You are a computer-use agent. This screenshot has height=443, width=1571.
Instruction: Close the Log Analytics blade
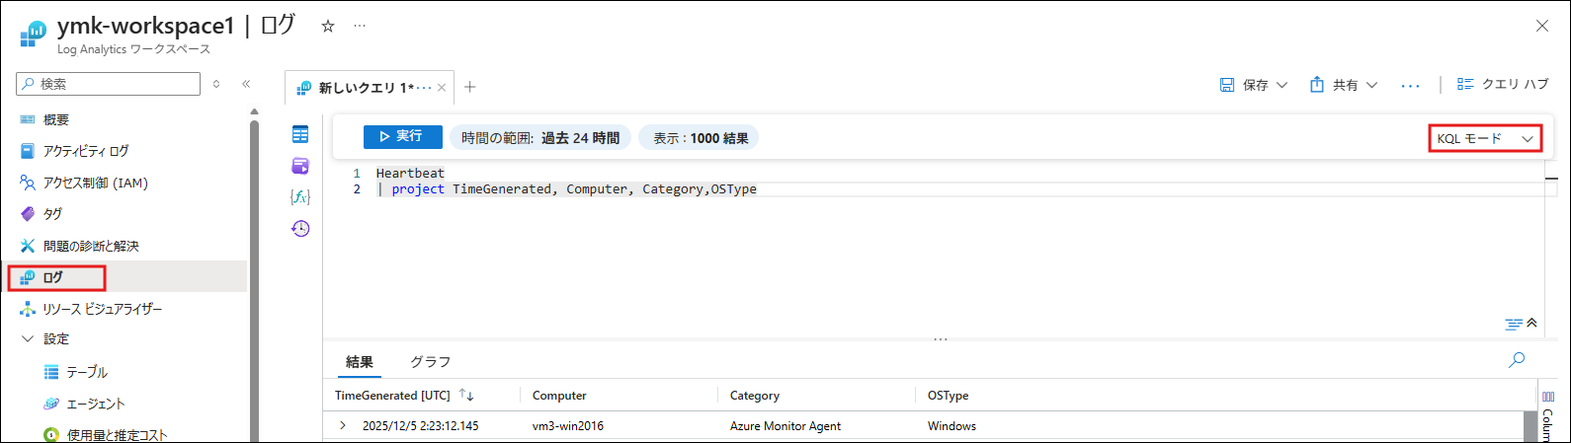click(x=1542, y=26)
